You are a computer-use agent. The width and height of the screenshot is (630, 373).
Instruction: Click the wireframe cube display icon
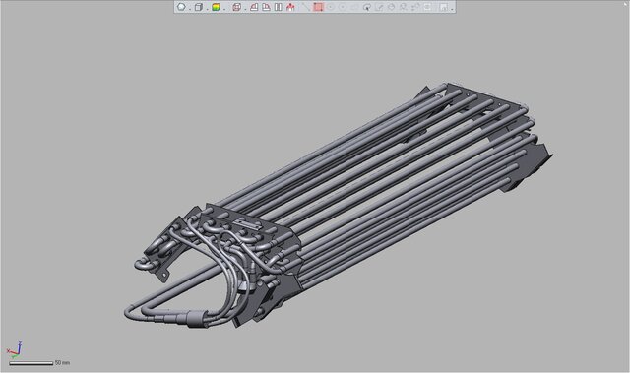pos(237,7)
